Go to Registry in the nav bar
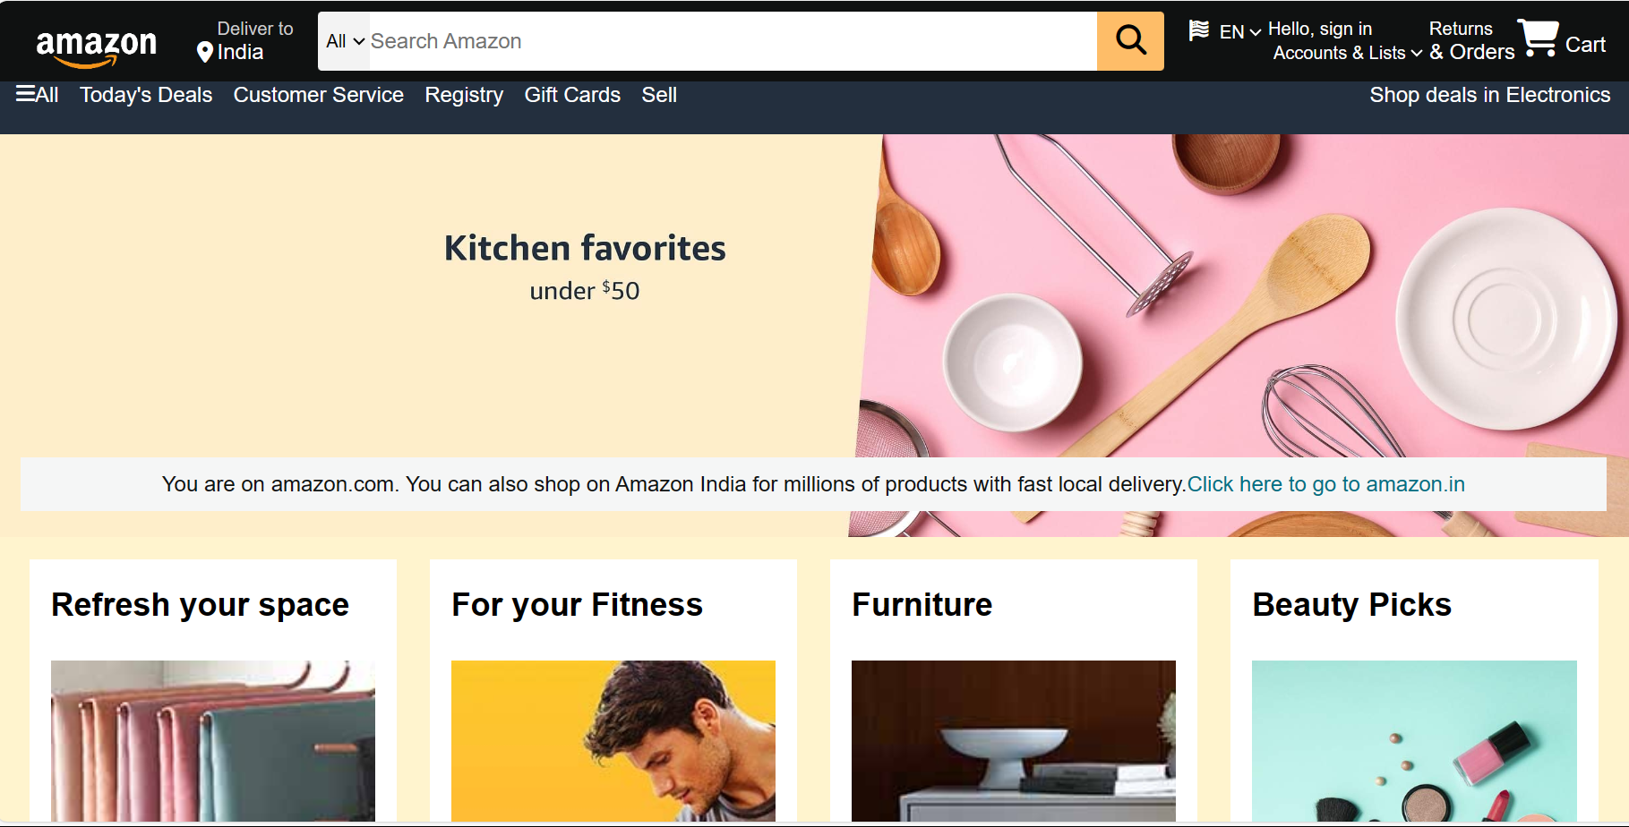This screenshot has width=1629, height=827. tap(464, 95)
